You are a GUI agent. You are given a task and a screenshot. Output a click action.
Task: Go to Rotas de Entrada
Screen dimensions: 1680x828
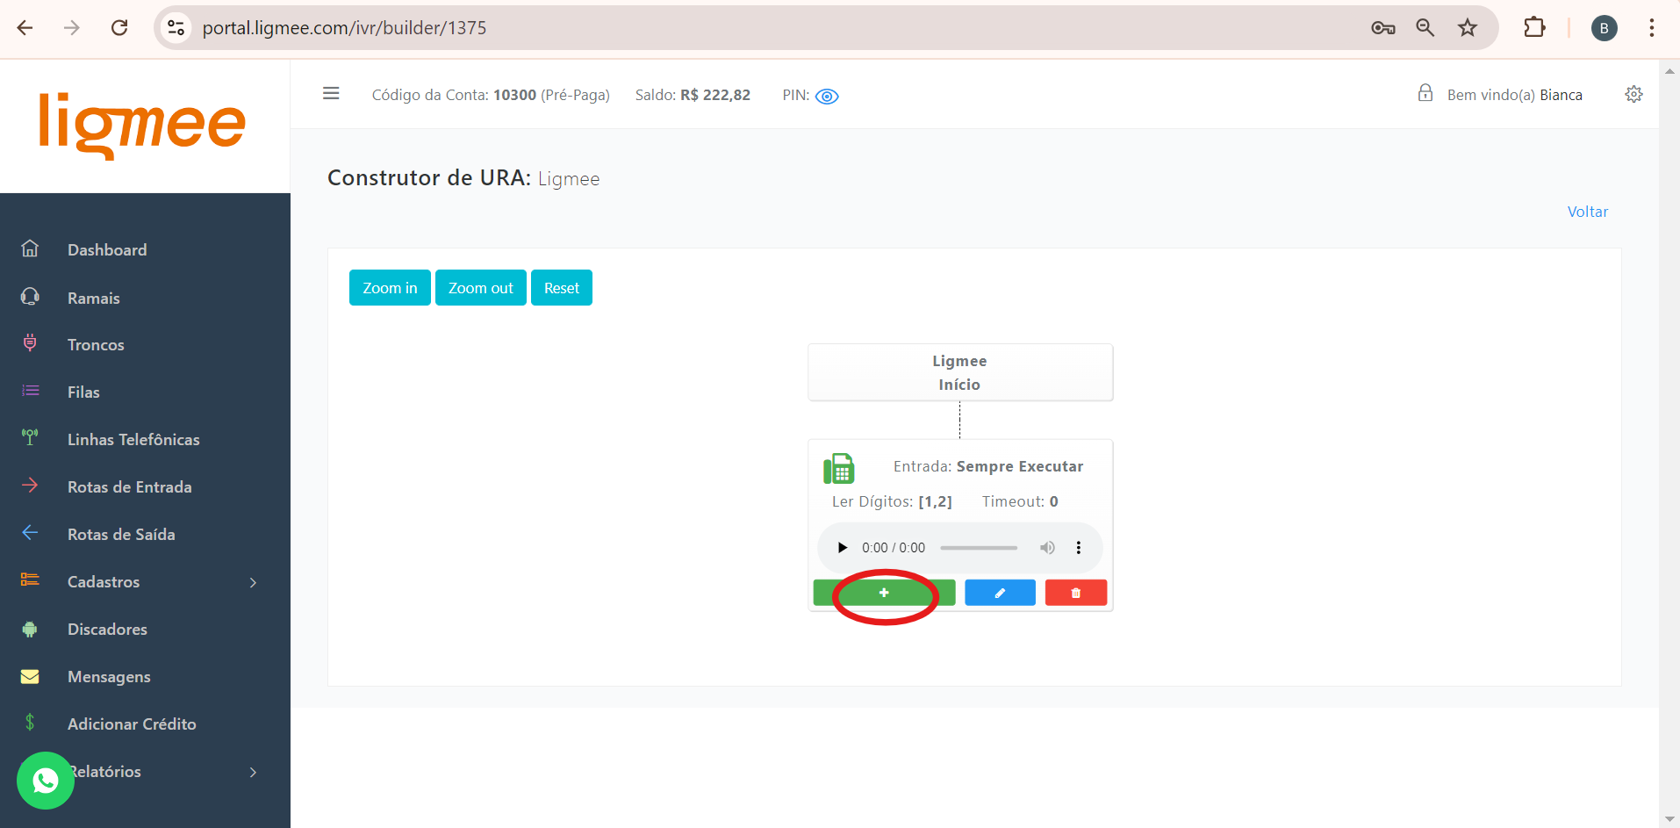129,487
